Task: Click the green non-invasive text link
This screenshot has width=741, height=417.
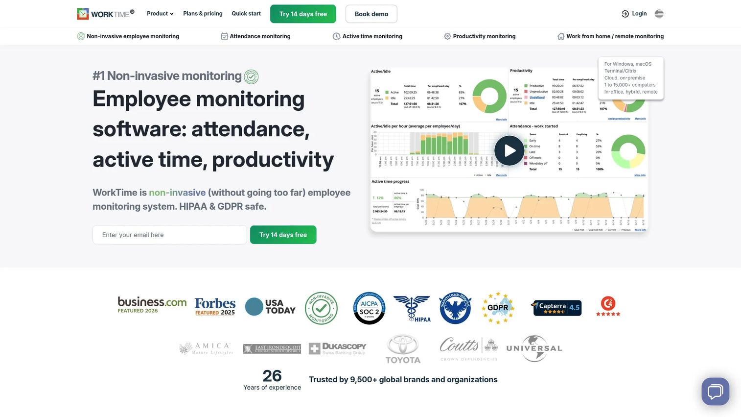Action: point(177,193)
